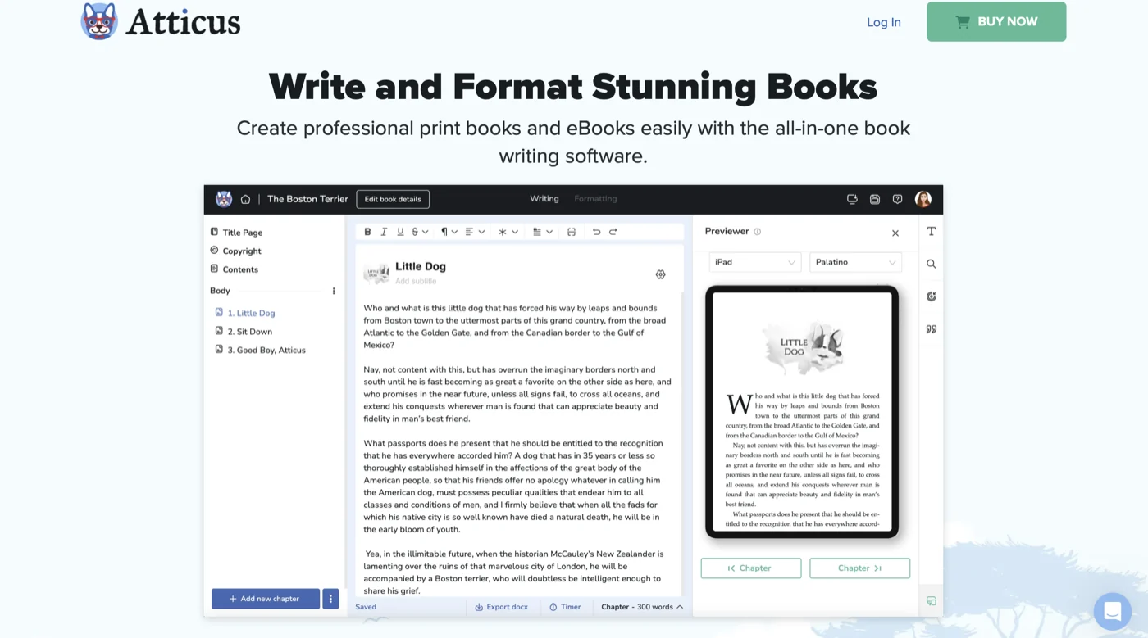Click the bottom-right sidebar panel icon
The width and height of the screenshot is (1148, 638).
coord(932,601)
